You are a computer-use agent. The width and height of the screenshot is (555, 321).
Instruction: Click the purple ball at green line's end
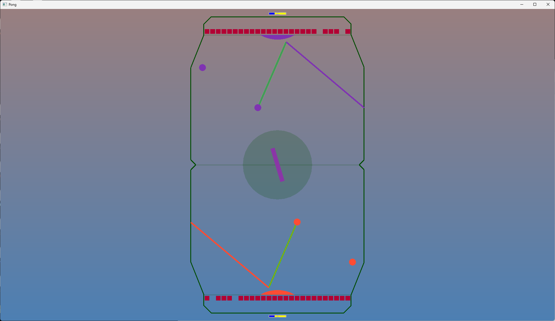(258, 108)
